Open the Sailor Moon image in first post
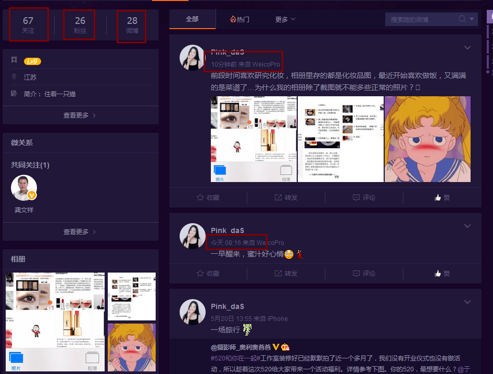Viewport: 493px width, 374px height. [x=427, y=139]
